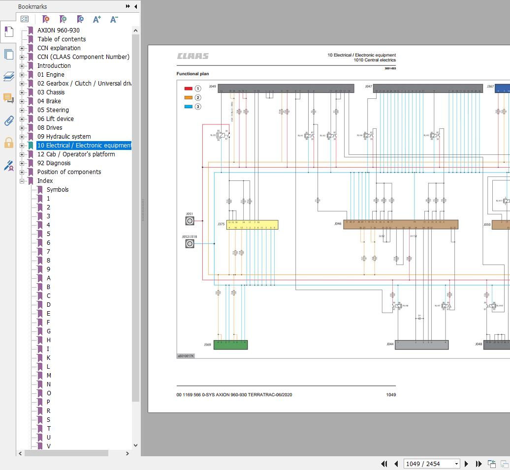Open the Pages thumbnails side panel

8,54
